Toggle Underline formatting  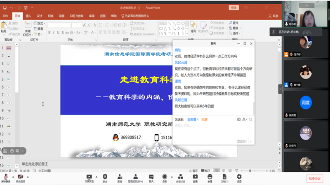pos(58,33)
